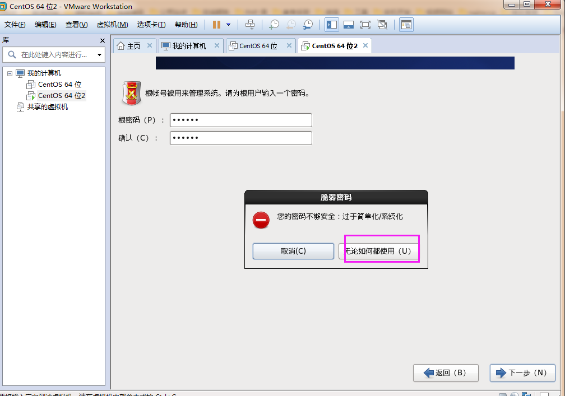Click the root account shield icon
The height and width of the screenshot is (396, 565).
click(132, 93)
